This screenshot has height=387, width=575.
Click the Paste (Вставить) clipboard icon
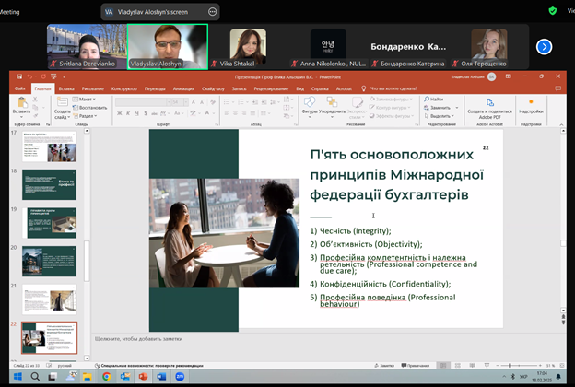click(21, 102)
